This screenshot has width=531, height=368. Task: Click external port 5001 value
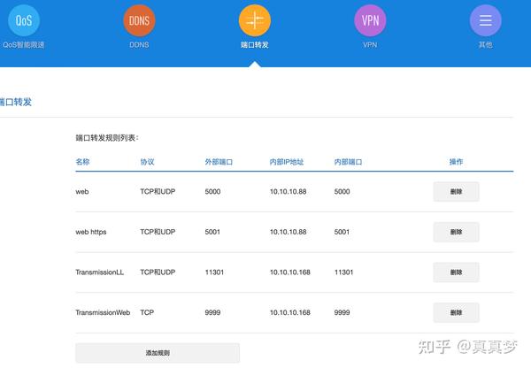212,232
